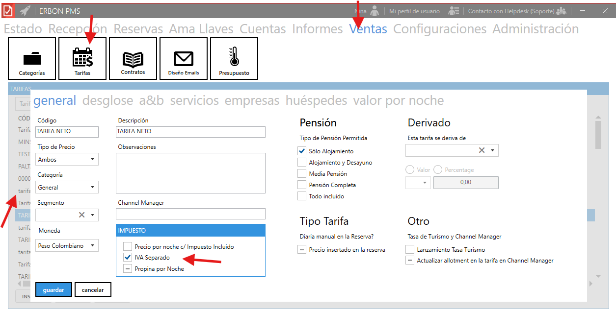Click the rocket icon in title bar
The image size is (616, 312).
(x=25, y=11)
